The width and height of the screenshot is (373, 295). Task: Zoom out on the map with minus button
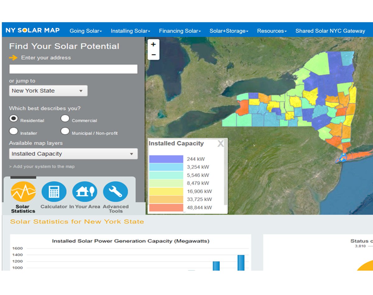tap(153, 55)
